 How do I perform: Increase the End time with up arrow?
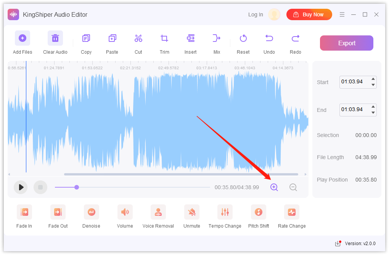coord(373,107)
